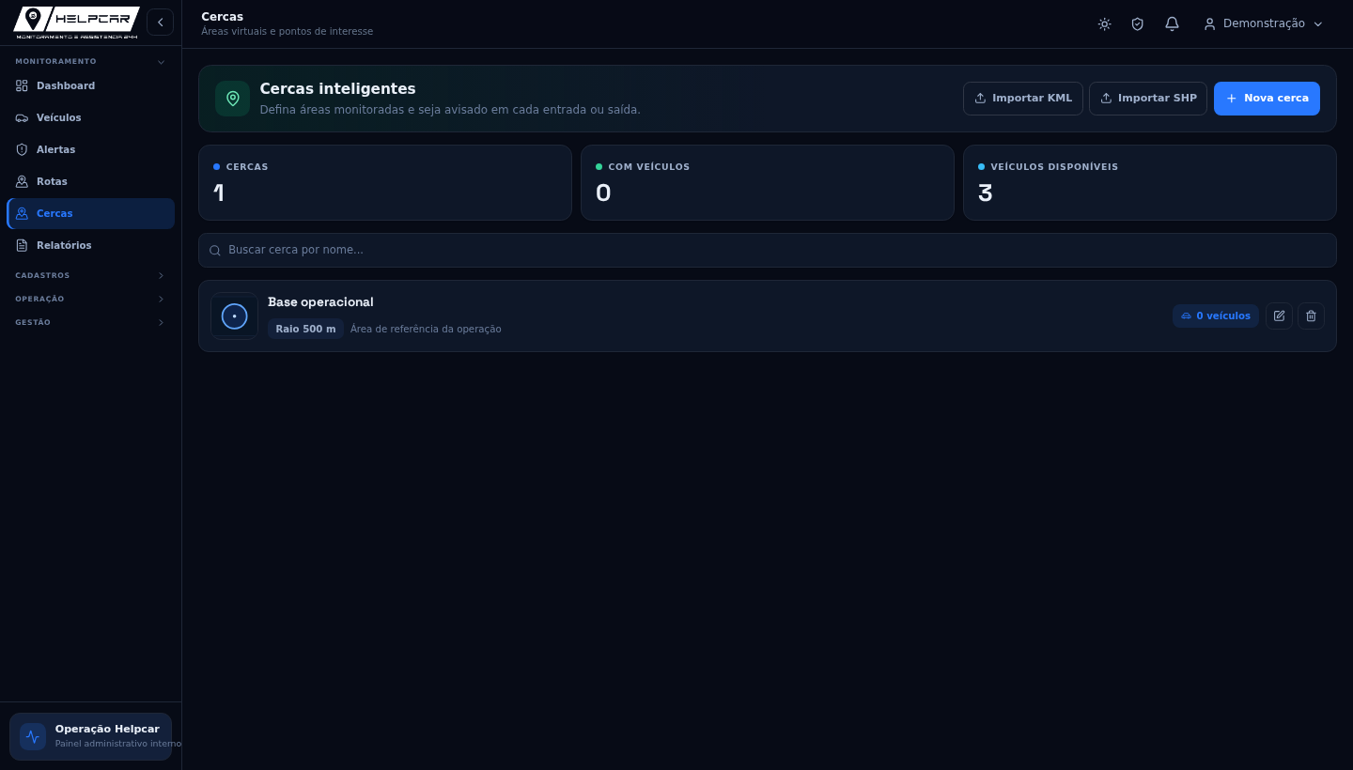Click the Alertas shield icon
Screen dimensions: 1353x770
point(22,149)
